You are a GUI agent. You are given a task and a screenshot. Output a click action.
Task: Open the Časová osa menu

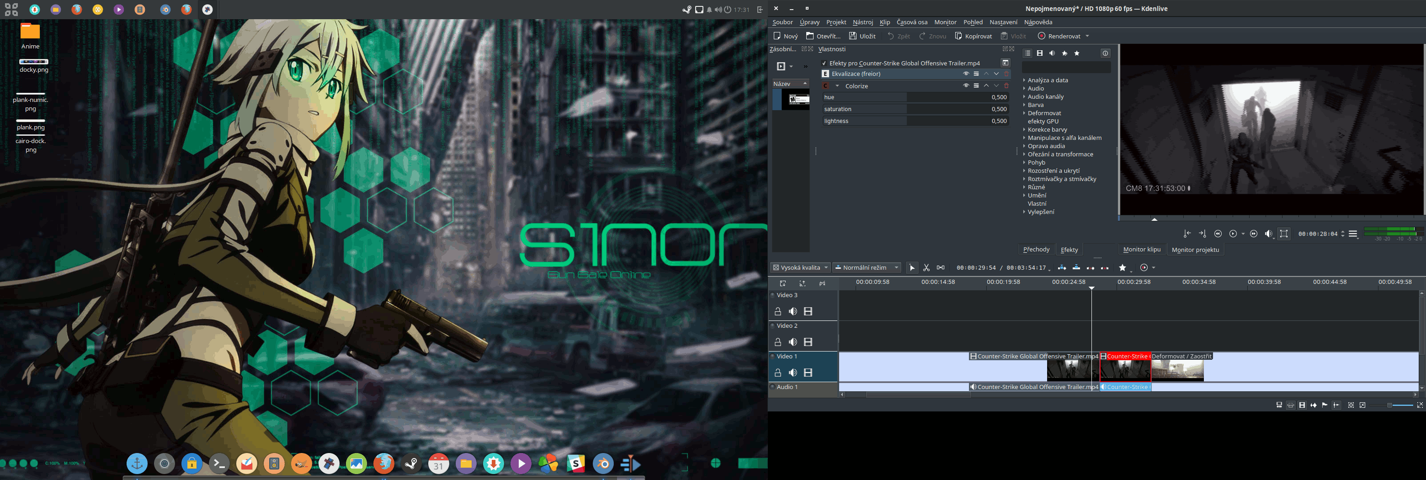coord(912,22)
